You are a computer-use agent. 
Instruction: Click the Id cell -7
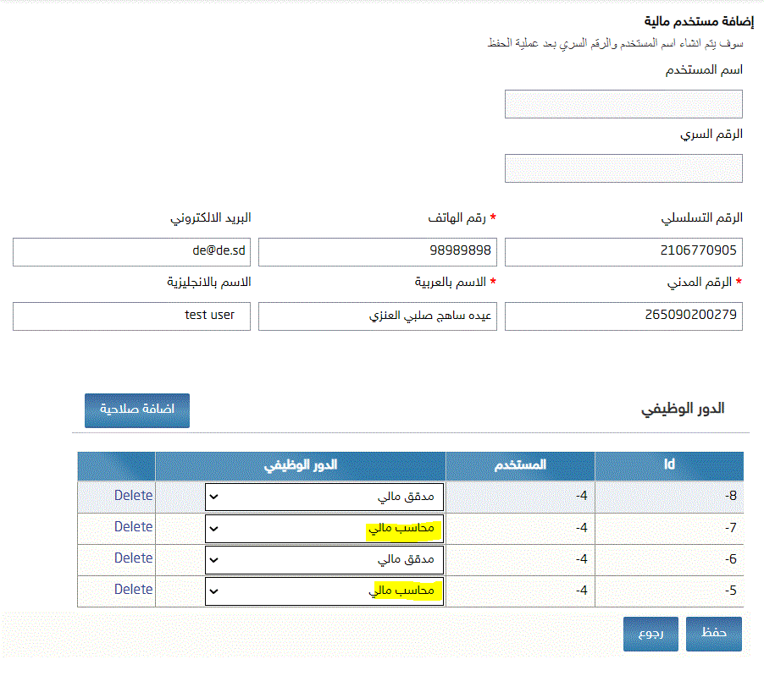coord(669,529)
